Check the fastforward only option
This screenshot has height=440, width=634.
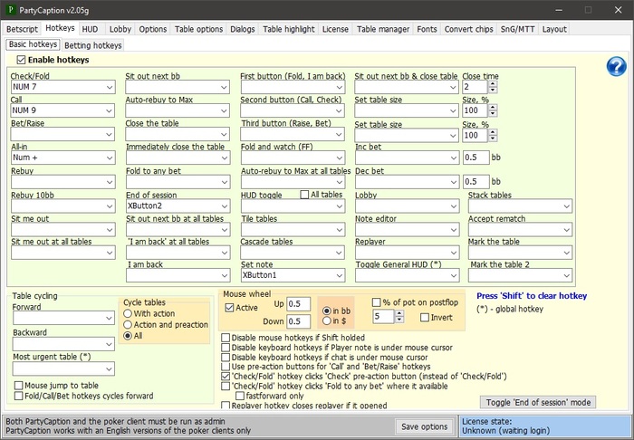pos(240,396)
